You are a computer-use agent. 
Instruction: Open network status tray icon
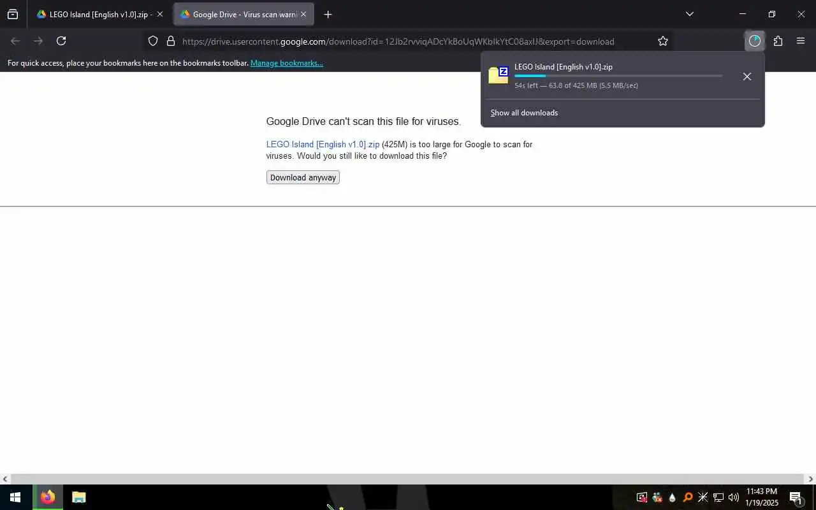point(718,497)
